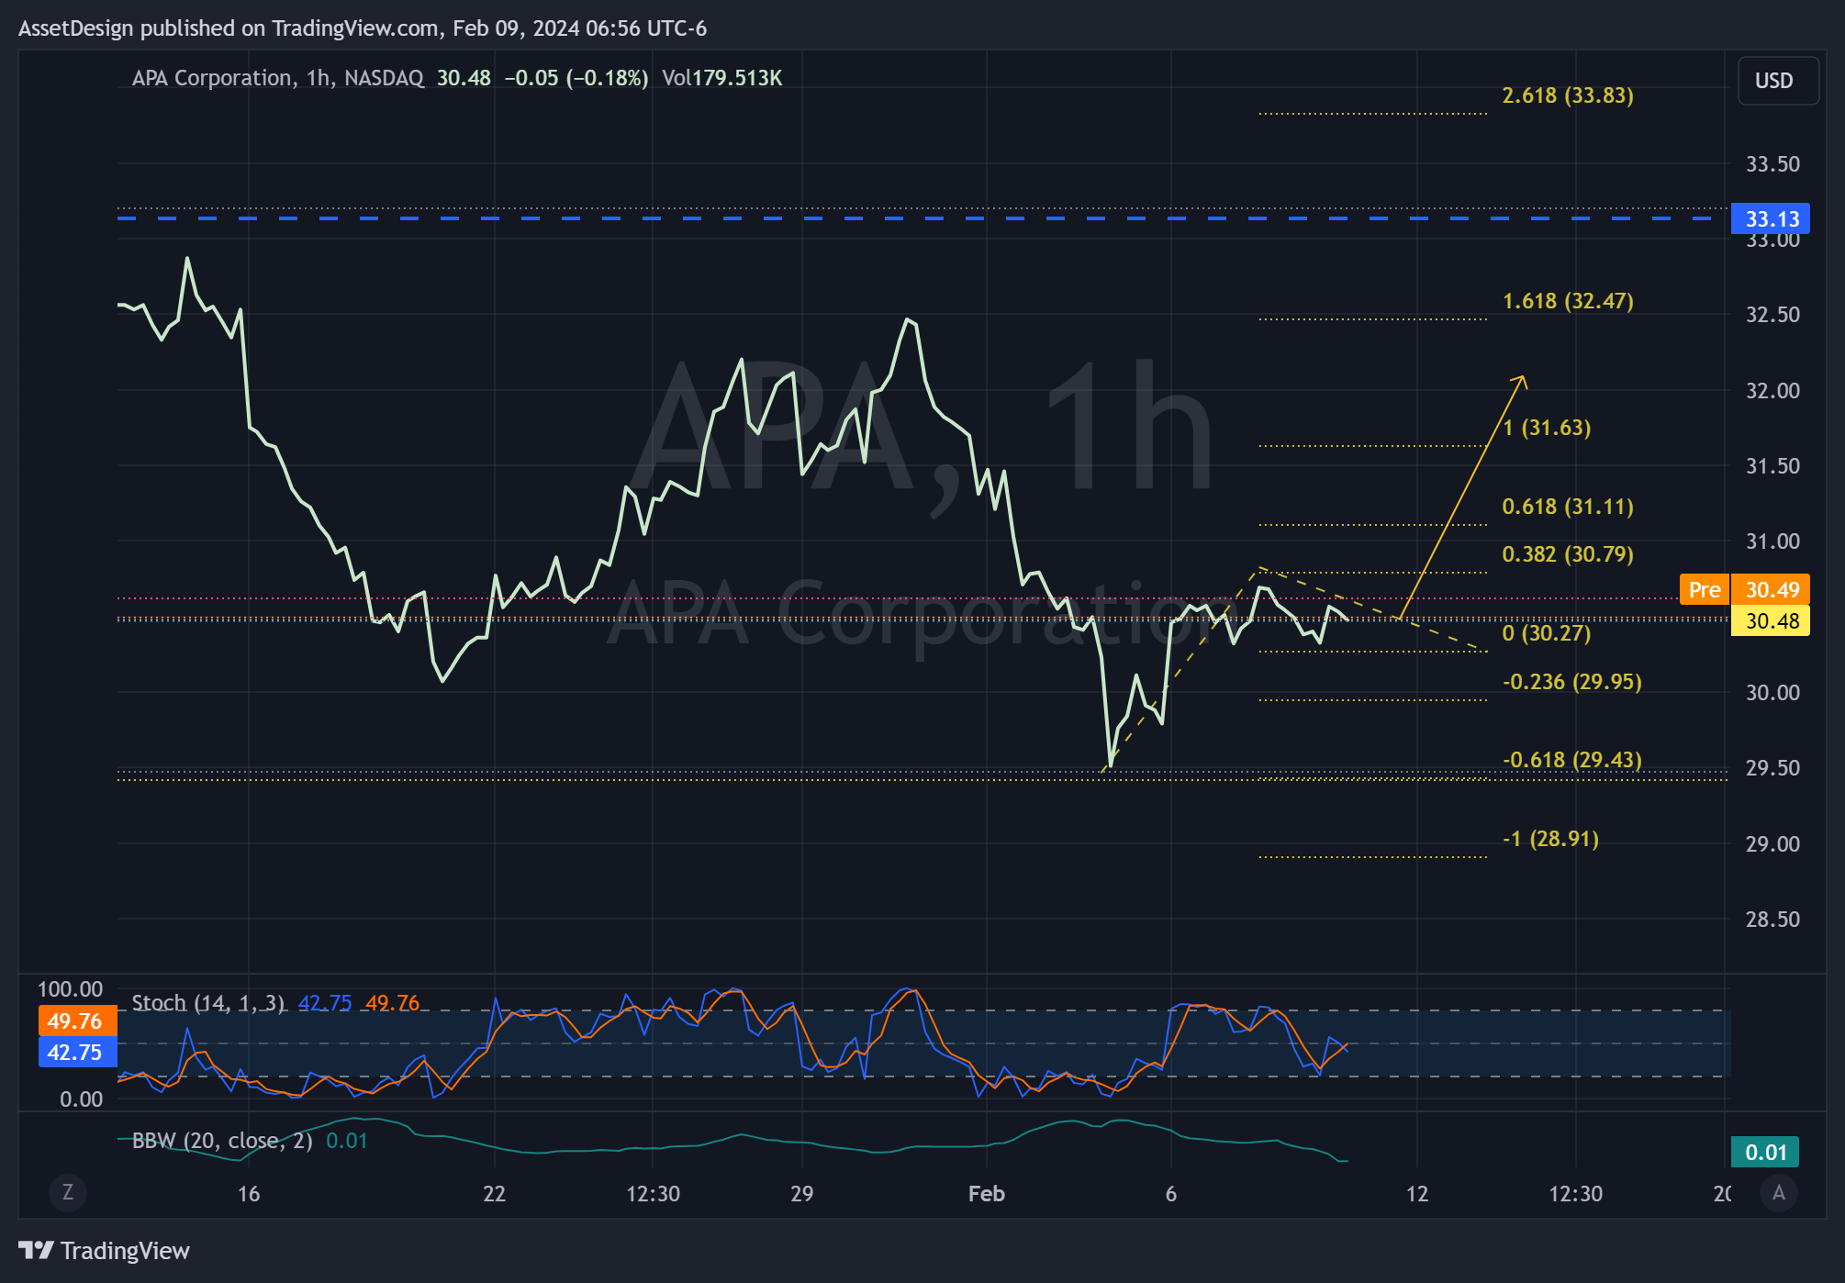Select the 33.13 blue price label

pos(1770,219)
